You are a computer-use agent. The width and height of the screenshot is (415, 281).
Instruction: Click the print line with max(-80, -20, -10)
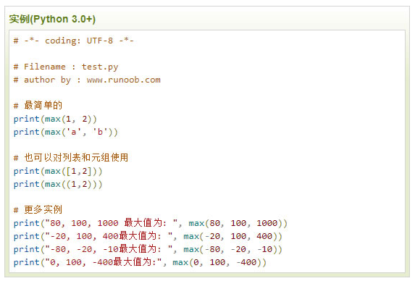[148, 249]
